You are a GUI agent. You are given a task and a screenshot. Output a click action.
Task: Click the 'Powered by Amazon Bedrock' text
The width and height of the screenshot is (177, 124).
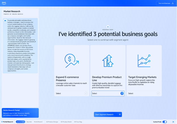(x=13, y=14)
